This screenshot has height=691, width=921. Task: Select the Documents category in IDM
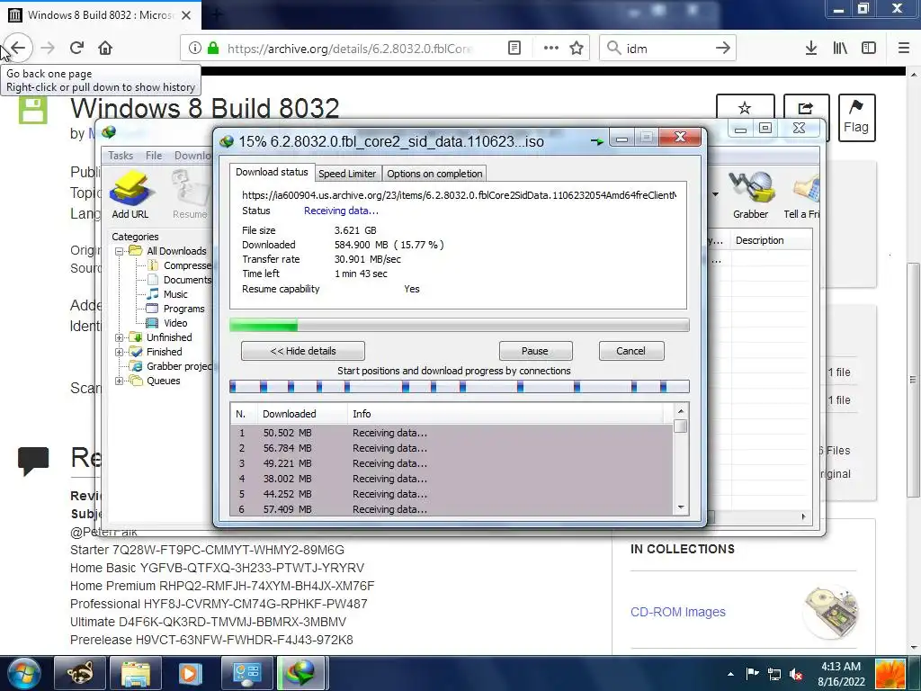tap(179, 280)
